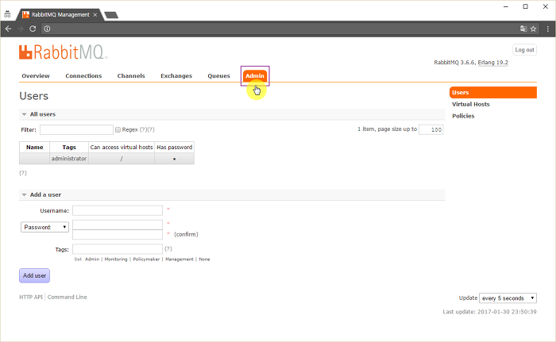Enable the Regex filter checkbox
Image resolution: width=556 pixels, height=342 pixels.
(118, 129)
